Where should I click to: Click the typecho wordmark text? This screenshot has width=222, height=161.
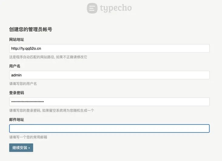tap(116, 8)
